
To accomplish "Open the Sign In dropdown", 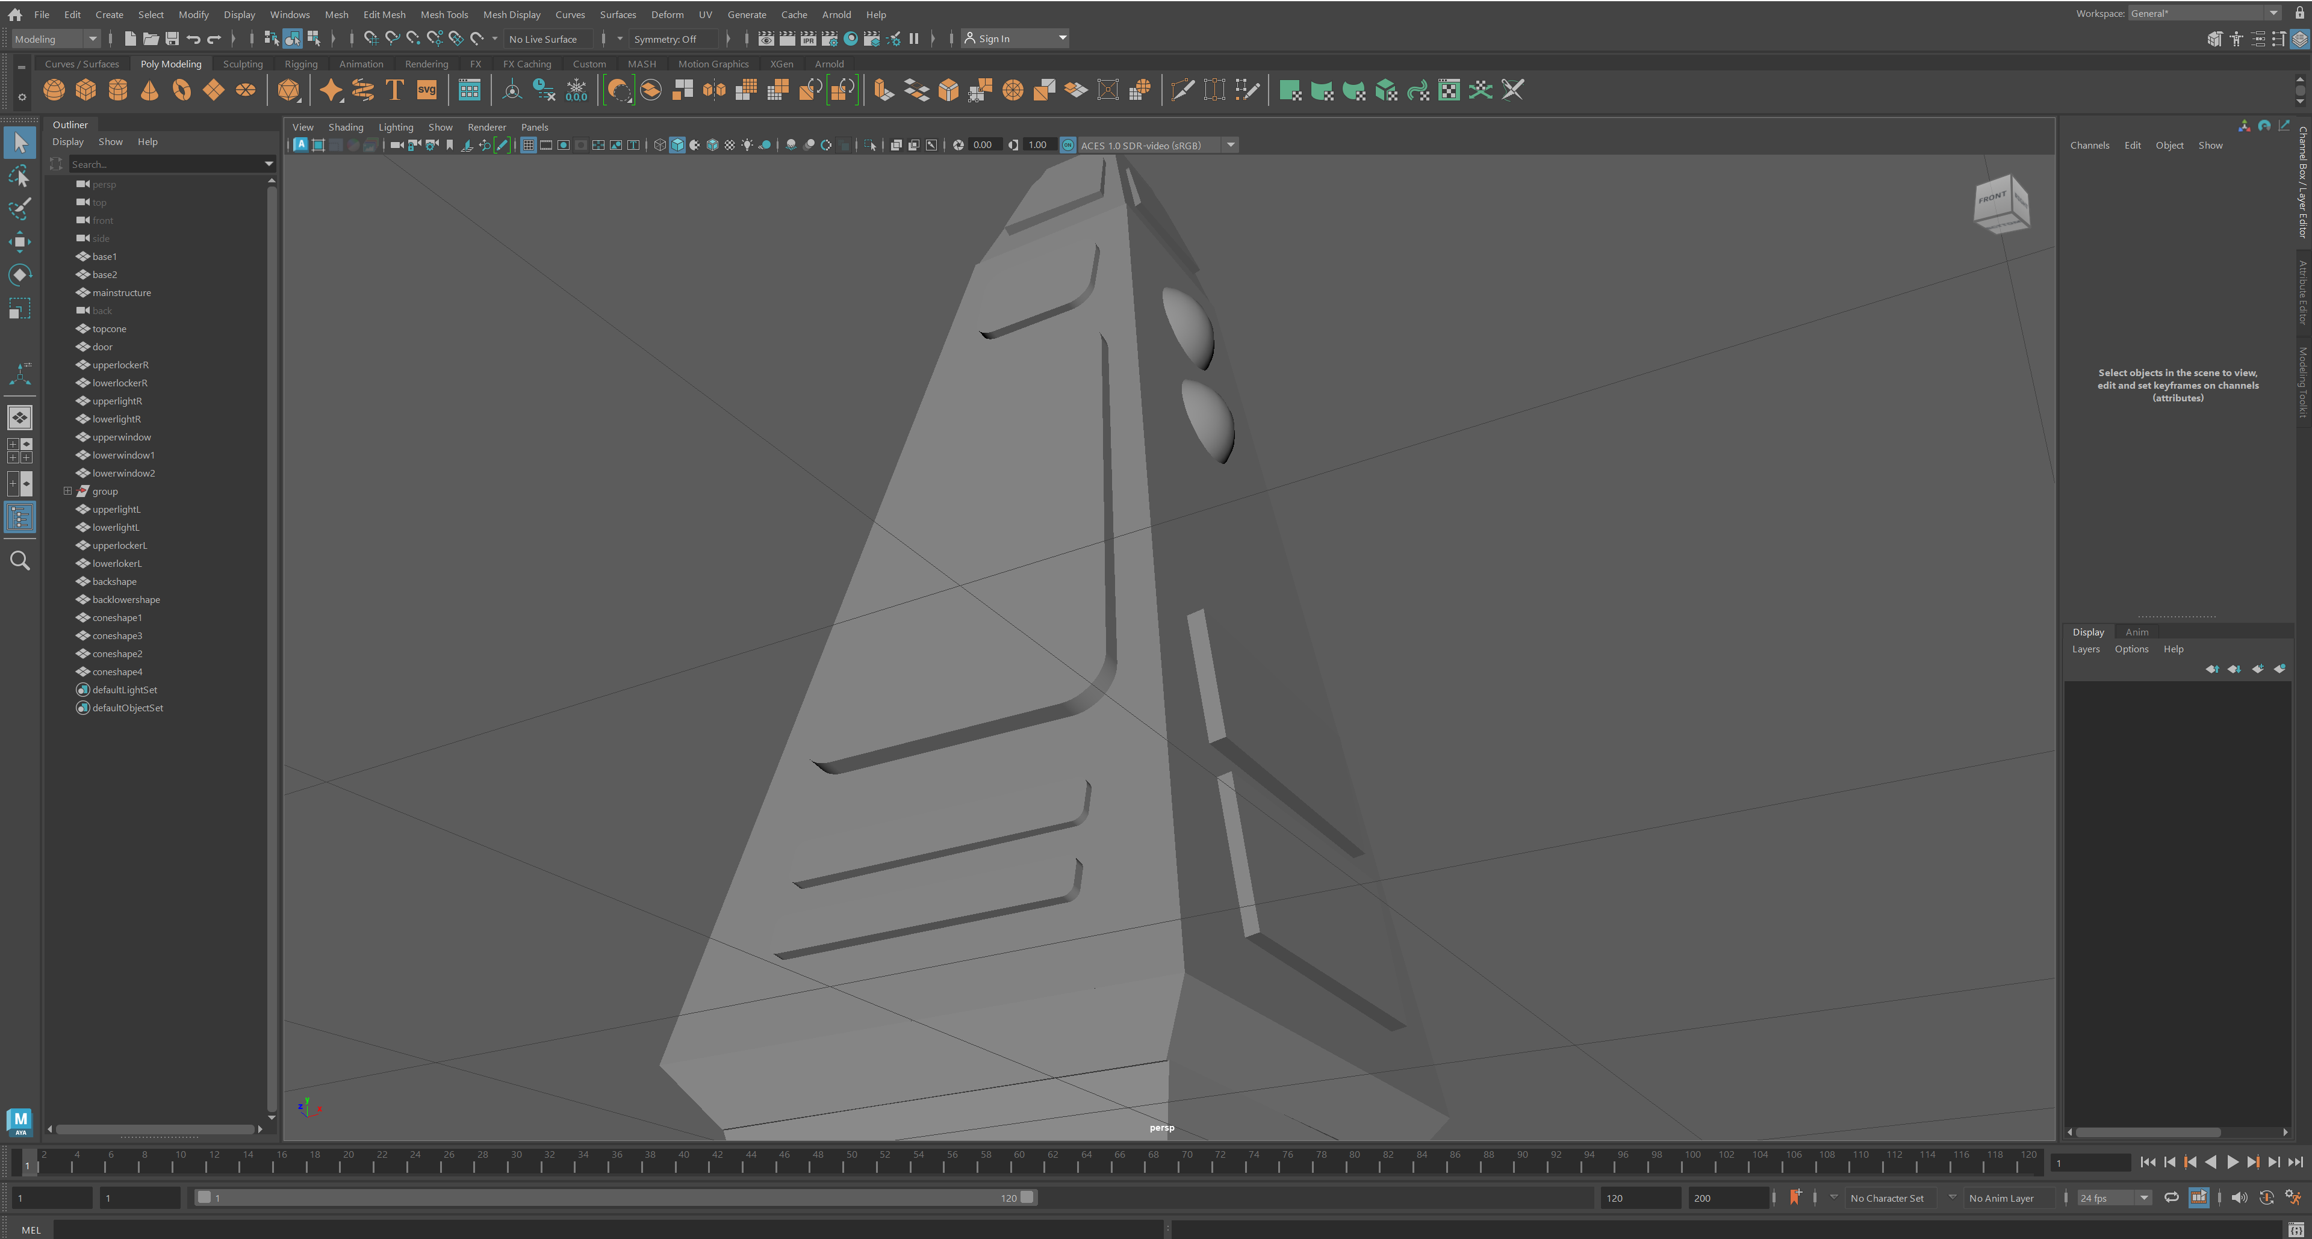I will tap(1015, 39).
